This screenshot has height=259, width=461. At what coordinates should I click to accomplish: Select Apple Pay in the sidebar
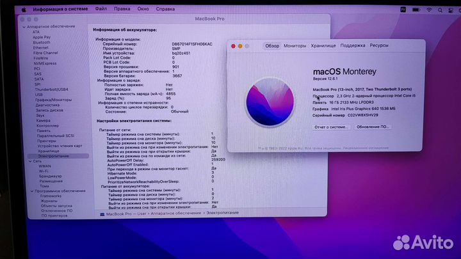tap(42, 37)
